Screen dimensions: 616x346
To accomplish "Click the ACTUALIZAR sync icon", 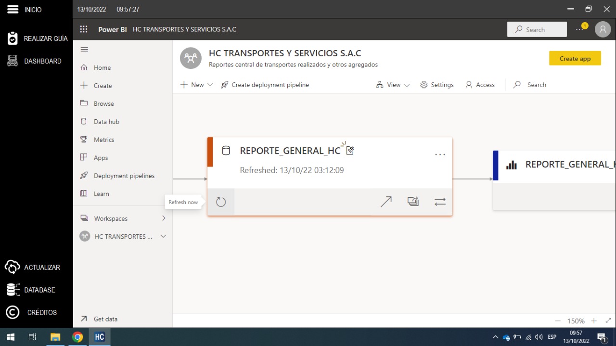I will click(x=13, y=267).
